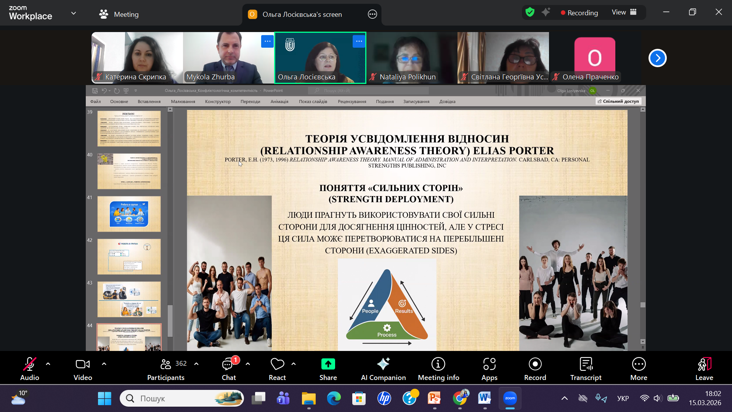Start recording with Record button
Image resolution: width=732 pixels, height=412 pixels.
535,369
